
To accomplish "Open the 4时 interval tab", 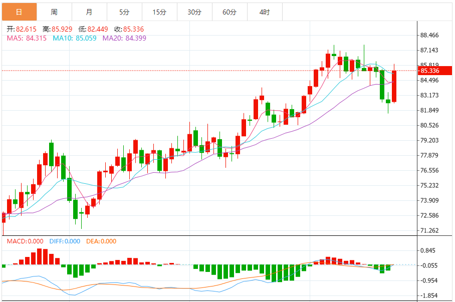I will 265,12.
